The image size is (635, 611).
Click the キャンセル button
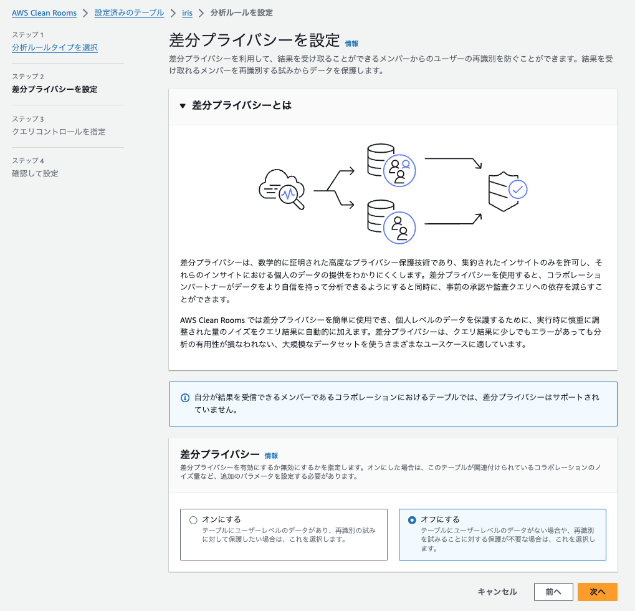[497, 592]
